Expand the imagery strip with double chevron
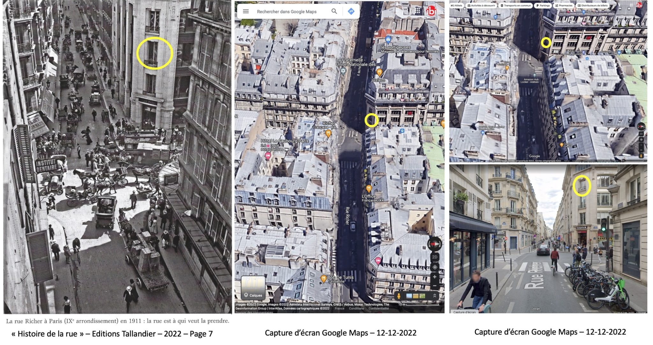 [x=435, y=296]
